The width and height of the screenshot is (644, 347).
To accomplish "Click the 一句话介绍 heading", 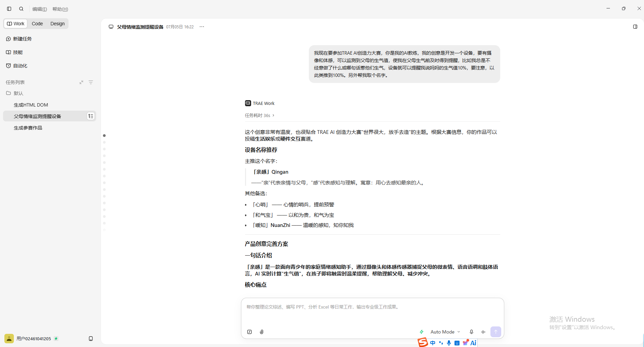I will pyautogui.click(x=258, y=256).
